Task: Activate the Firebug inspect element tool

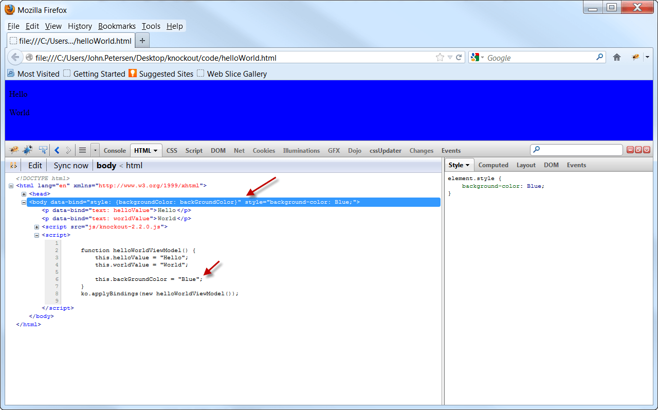Action: (x=43, y=150)
